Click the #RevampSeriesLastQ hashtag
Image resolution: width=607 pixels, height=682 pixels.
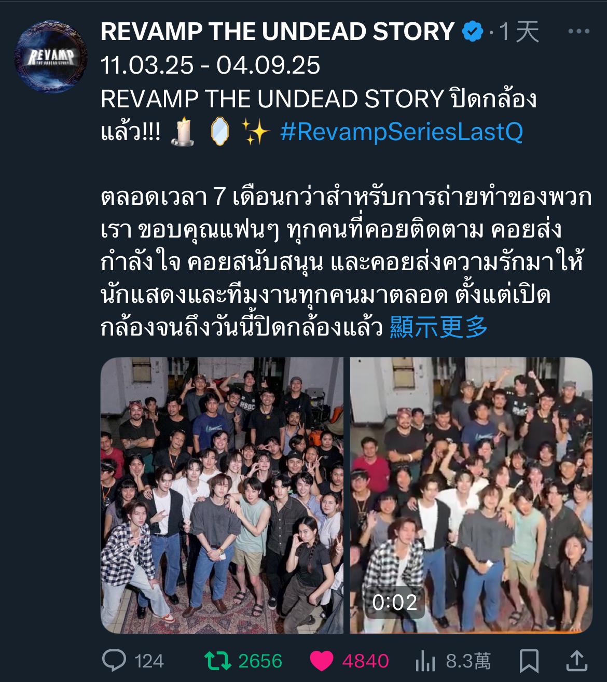click(x=402, y=132)
